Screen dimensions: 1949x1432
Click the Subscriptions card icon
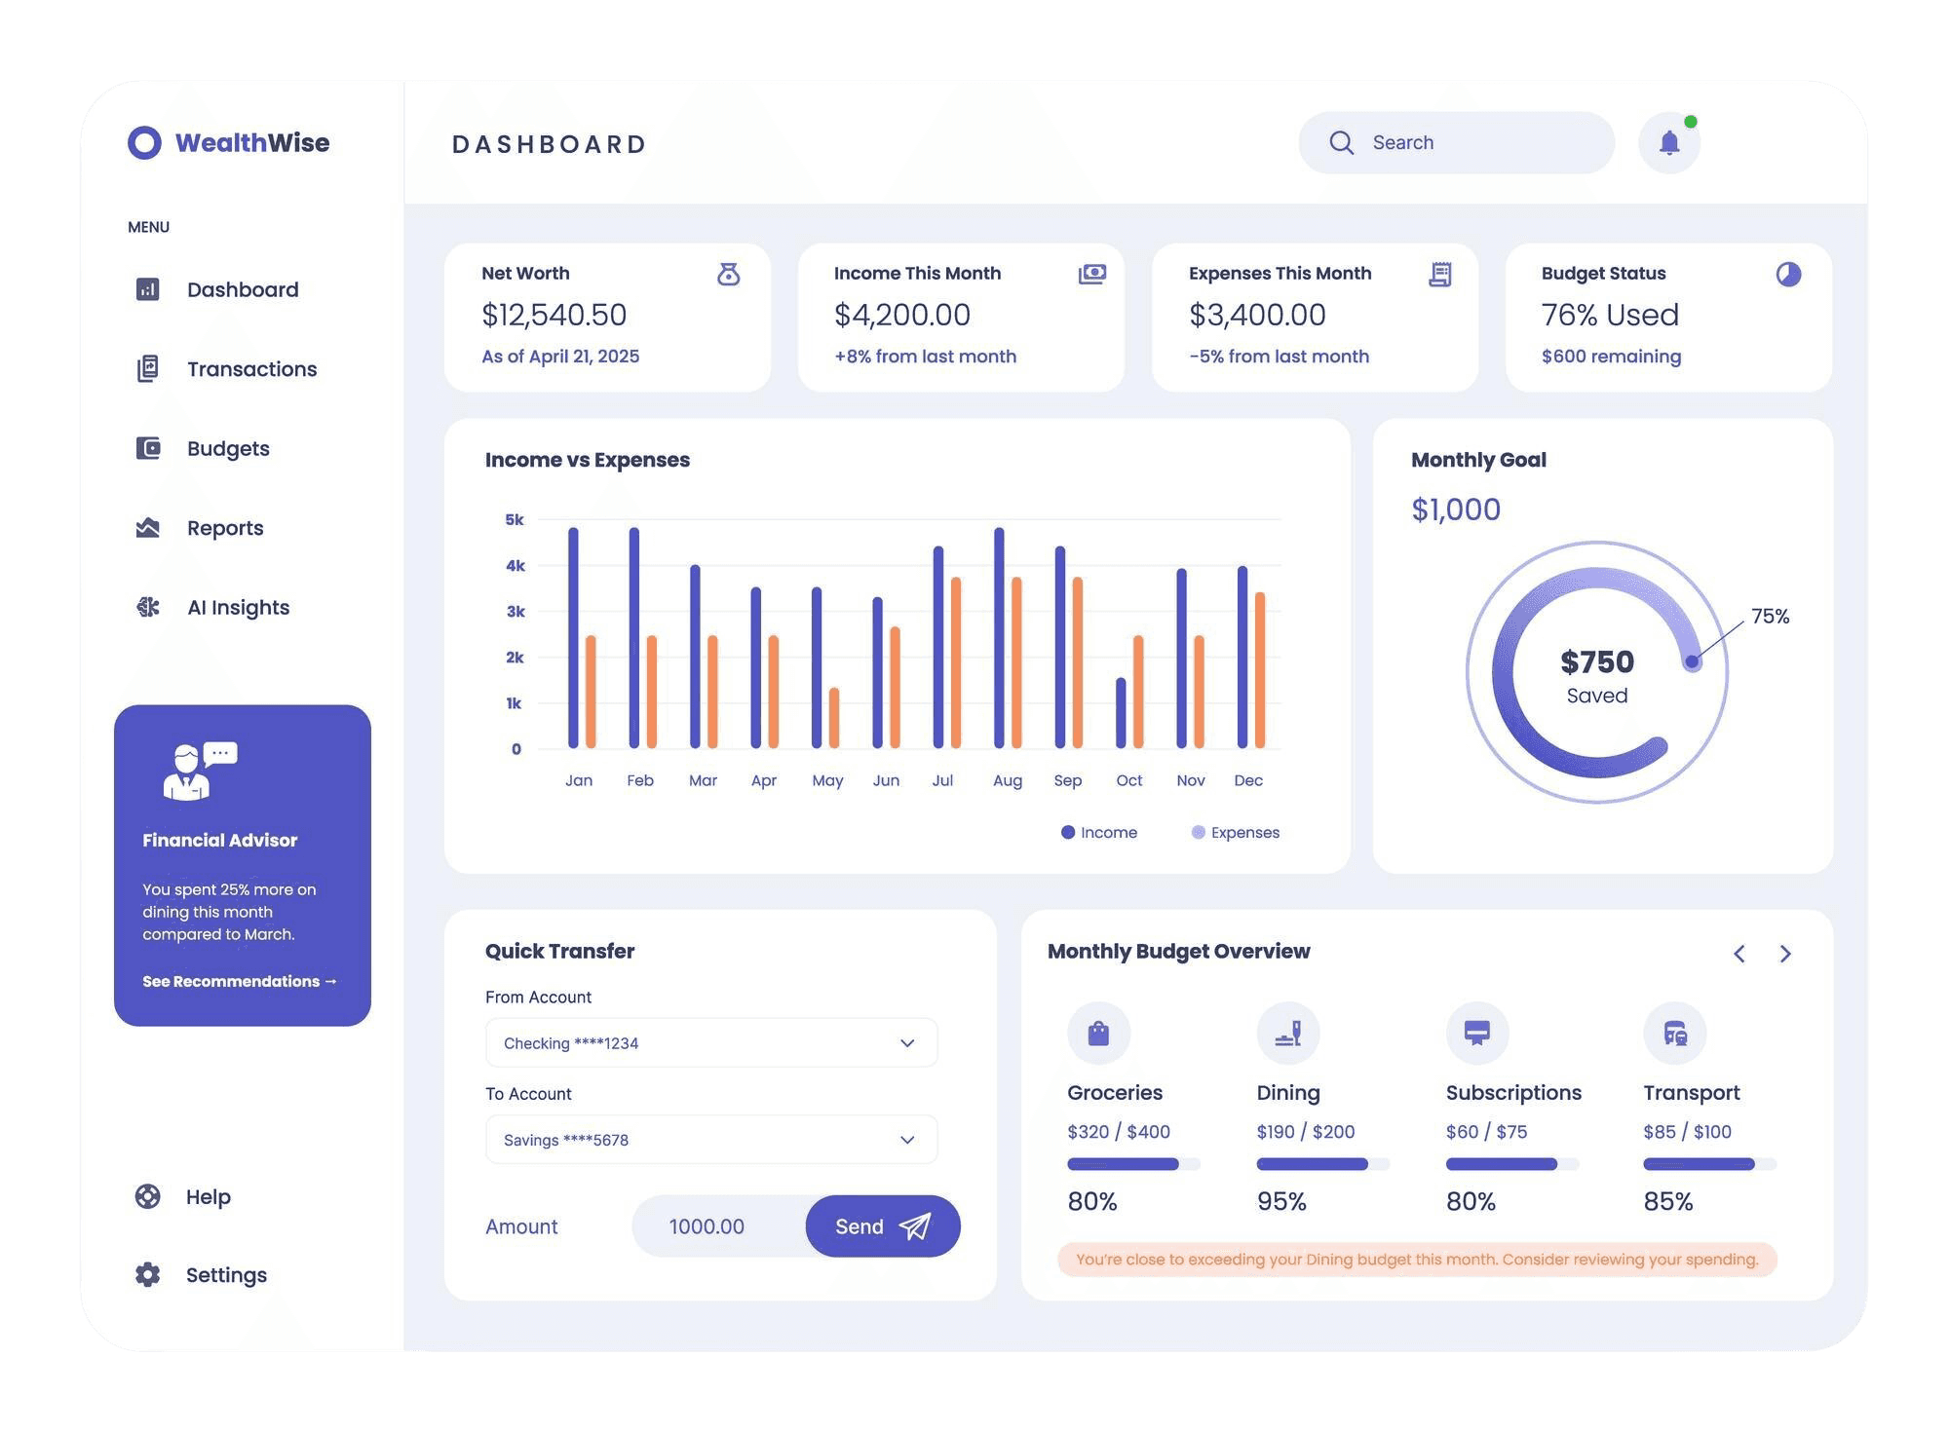tap(1477, 1033)
